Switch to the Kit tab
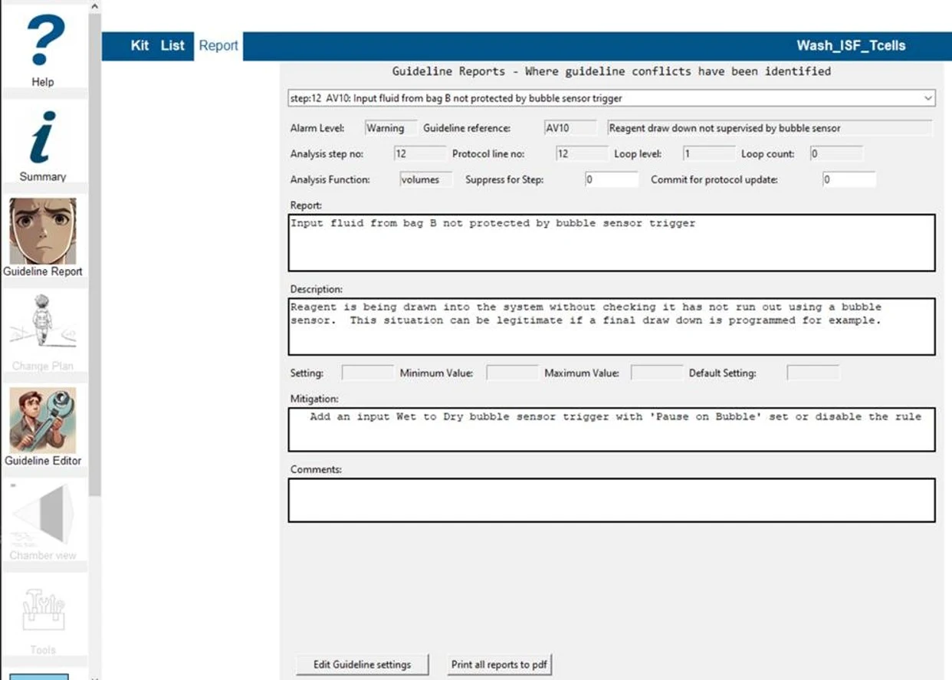 [140, 45]
